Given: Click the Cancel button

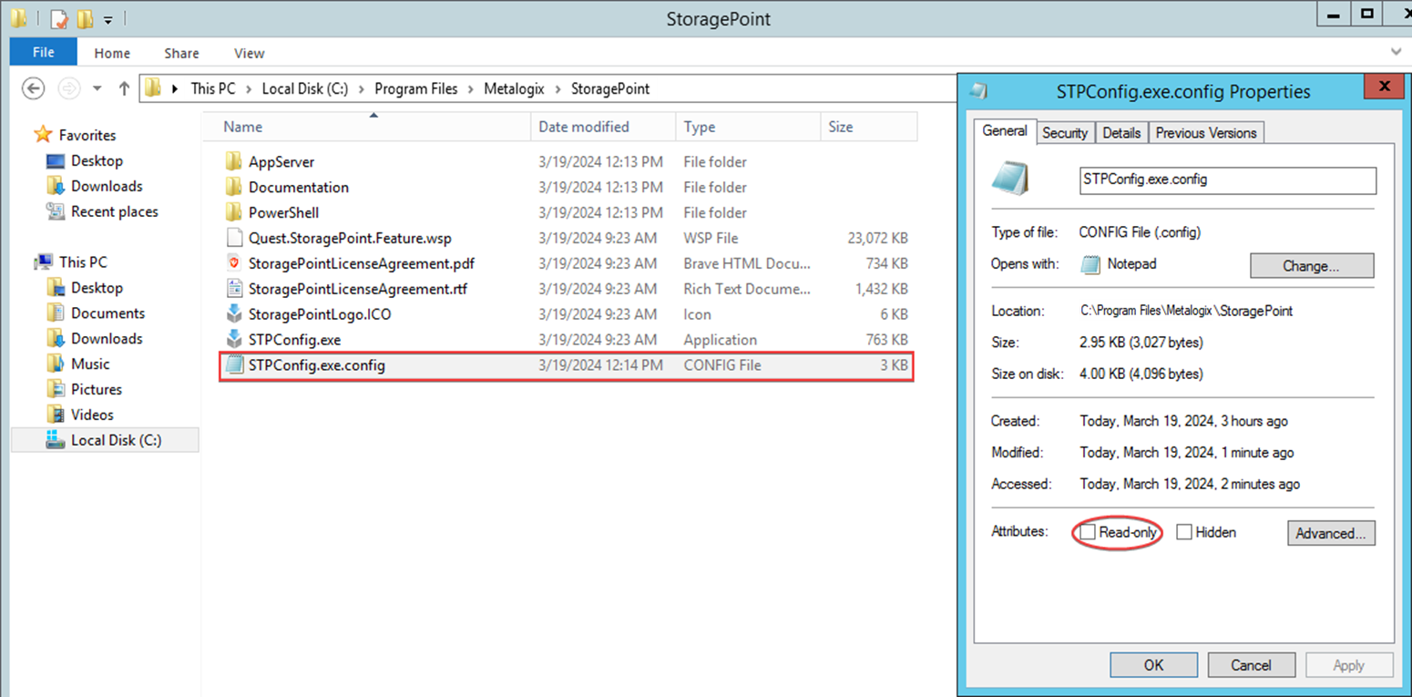Looking at the screenshot, I should (x=1251, y=665).
